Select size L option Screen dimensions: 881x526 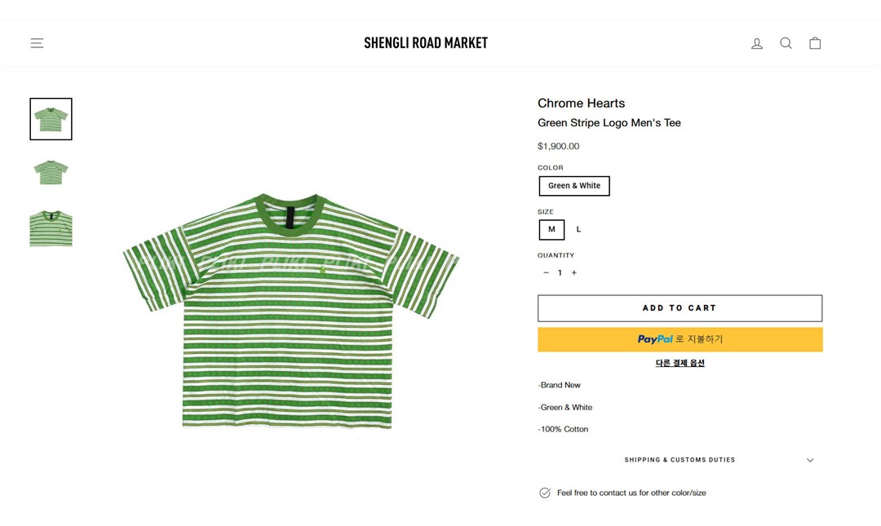(x=578, y=229)
